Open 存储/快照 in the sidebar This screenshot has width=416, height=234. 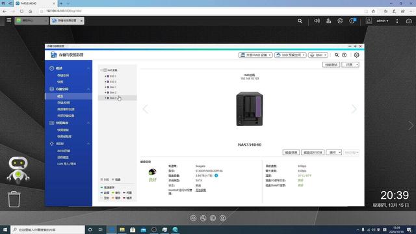[64, 103]
